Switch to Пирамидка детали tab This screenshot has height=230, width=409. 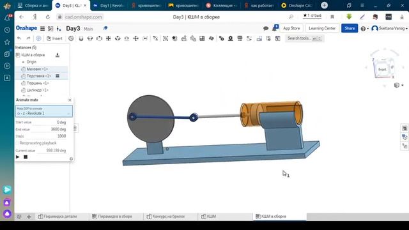(x=58, y=217)
